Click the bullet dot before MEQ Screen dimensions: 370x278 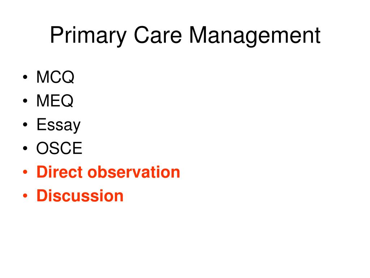(25, 101)
